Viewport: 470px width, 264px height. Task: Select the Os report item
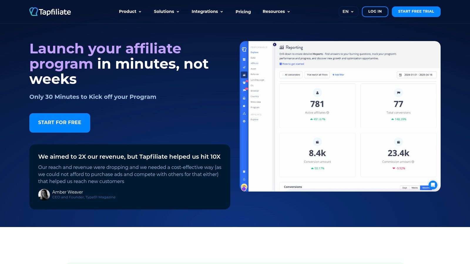(252, 85)
